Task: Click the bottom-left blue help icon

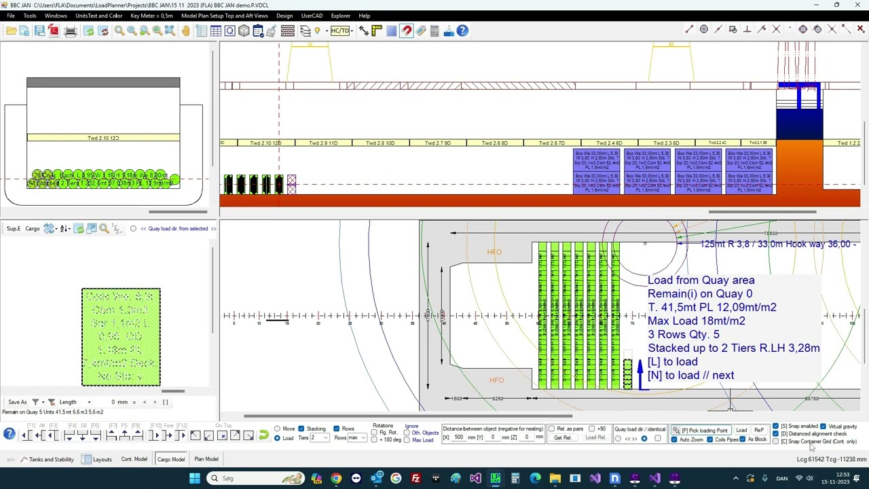Action: click(x=9, y=435)
